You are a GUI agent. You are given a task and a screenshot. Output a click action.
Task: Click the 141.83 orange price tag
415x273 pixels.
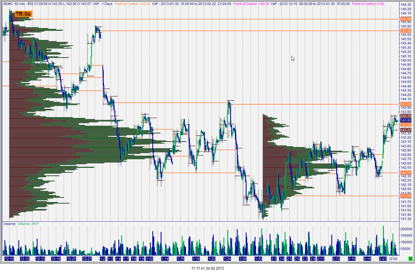pos(406,196)
